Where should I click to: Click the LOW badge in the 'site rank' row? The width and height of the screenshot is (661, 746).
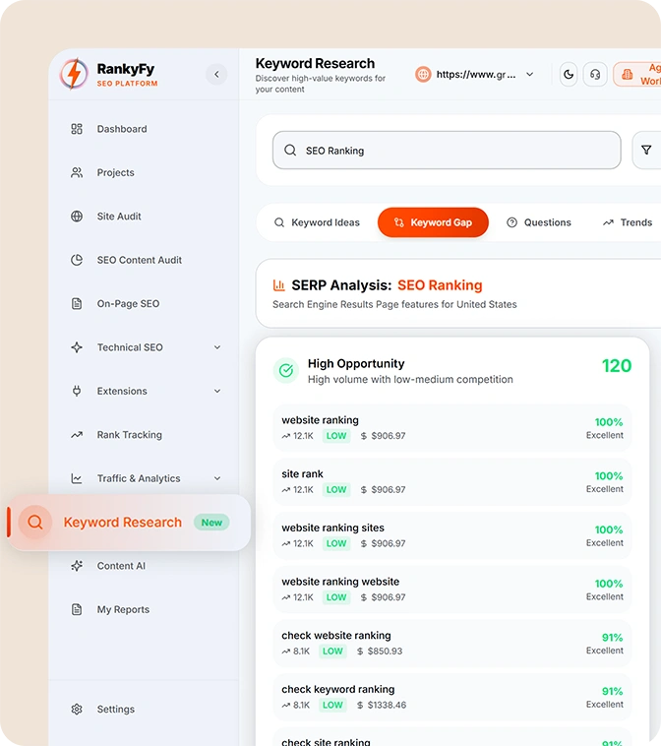336,489
